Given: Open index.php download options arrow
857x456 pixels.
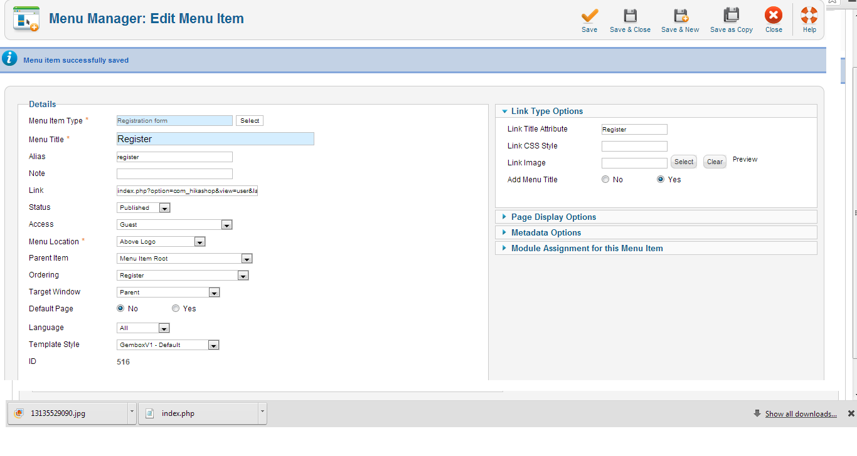Looking at the screenshot, I should pyautogui.click(x=262, y=413).
